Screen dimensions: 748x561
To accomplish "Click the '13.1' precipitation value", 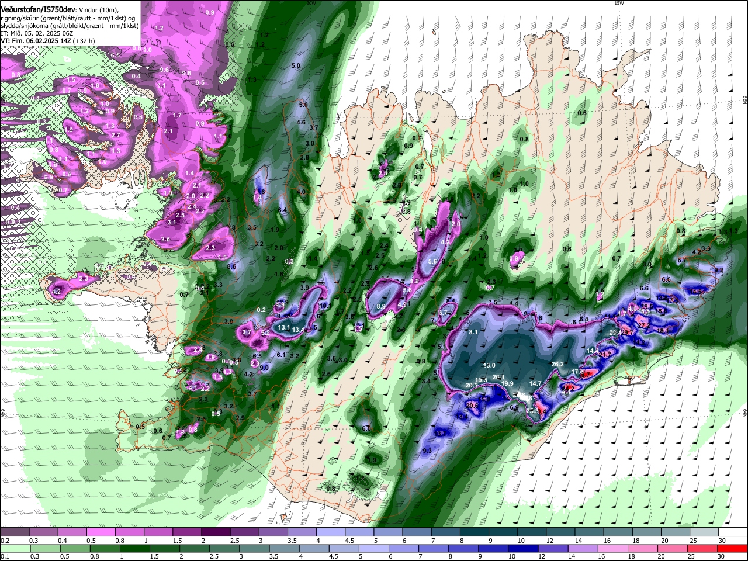I will 284,327.
